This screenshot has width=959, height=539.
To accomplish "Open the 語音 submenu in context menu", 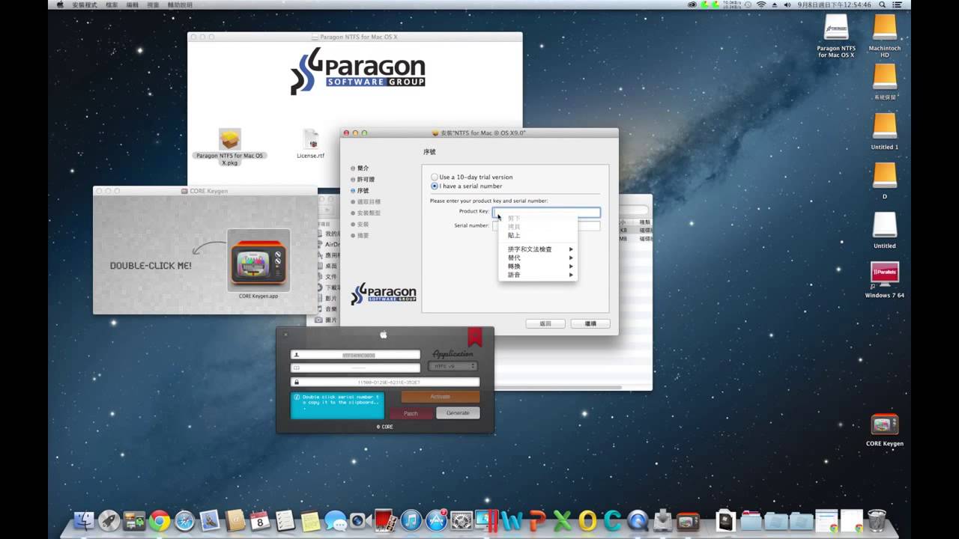I will point(537,275).
